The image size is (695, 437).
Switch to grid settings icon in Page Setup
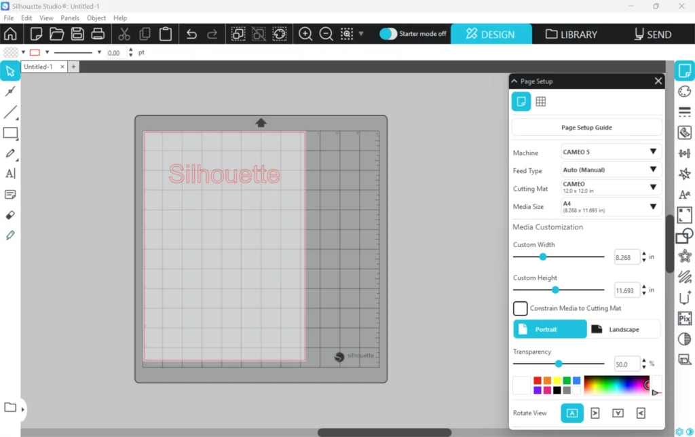pyautogui.click(x=541, y=102)
